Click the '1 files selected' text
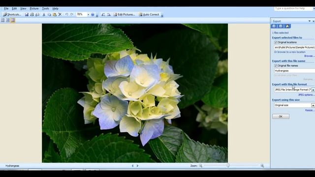Viewport: 315px width, 177px height. click(x=280, y=33)
